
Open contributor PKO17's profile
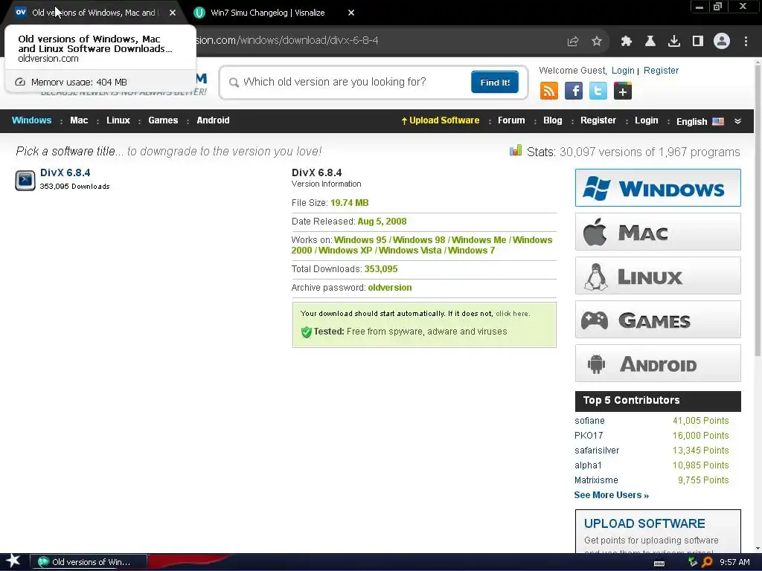tap(589, 436)
